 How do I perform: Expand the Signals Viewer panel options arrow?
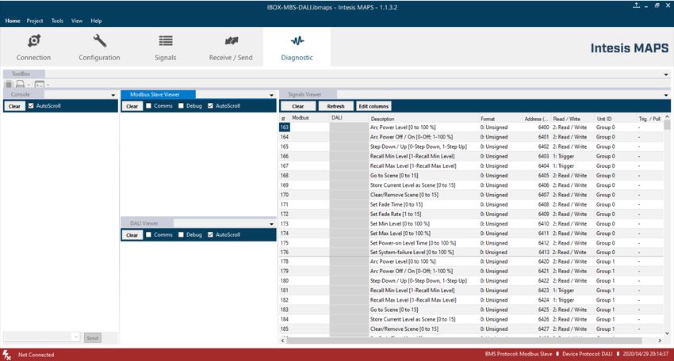pyautogui.click(x=666, y=95)
